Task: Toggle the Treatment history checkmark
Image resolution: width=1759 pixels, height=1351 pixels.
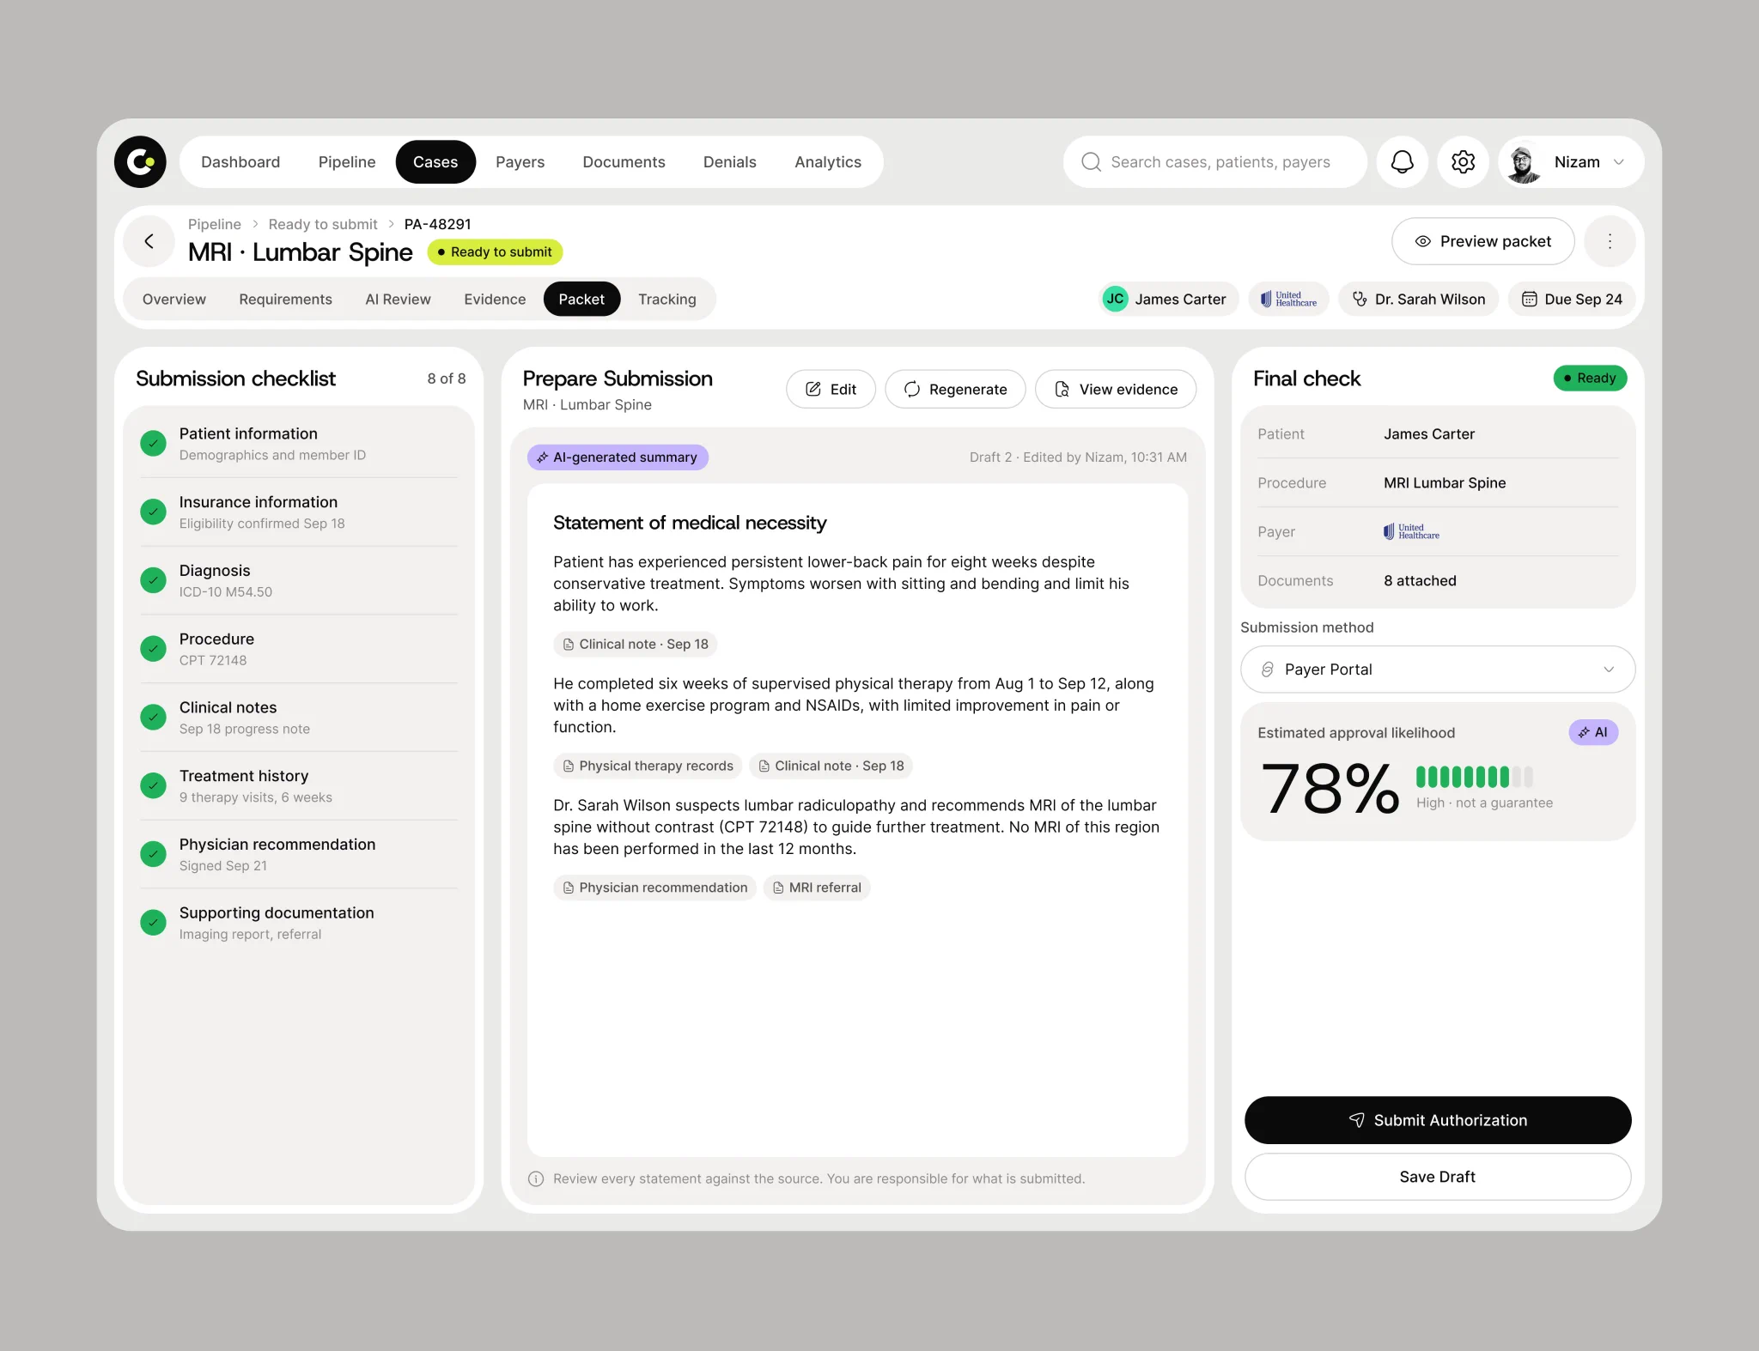Action: 153,785
